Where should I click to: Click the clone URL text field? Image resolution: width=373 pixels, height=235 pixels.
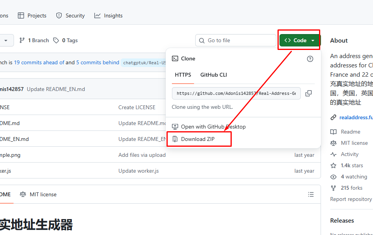coord(236,93)
